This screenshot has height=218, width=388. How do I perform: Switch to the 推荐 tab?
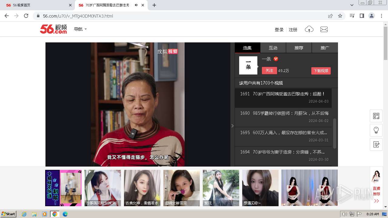point(299,48)
